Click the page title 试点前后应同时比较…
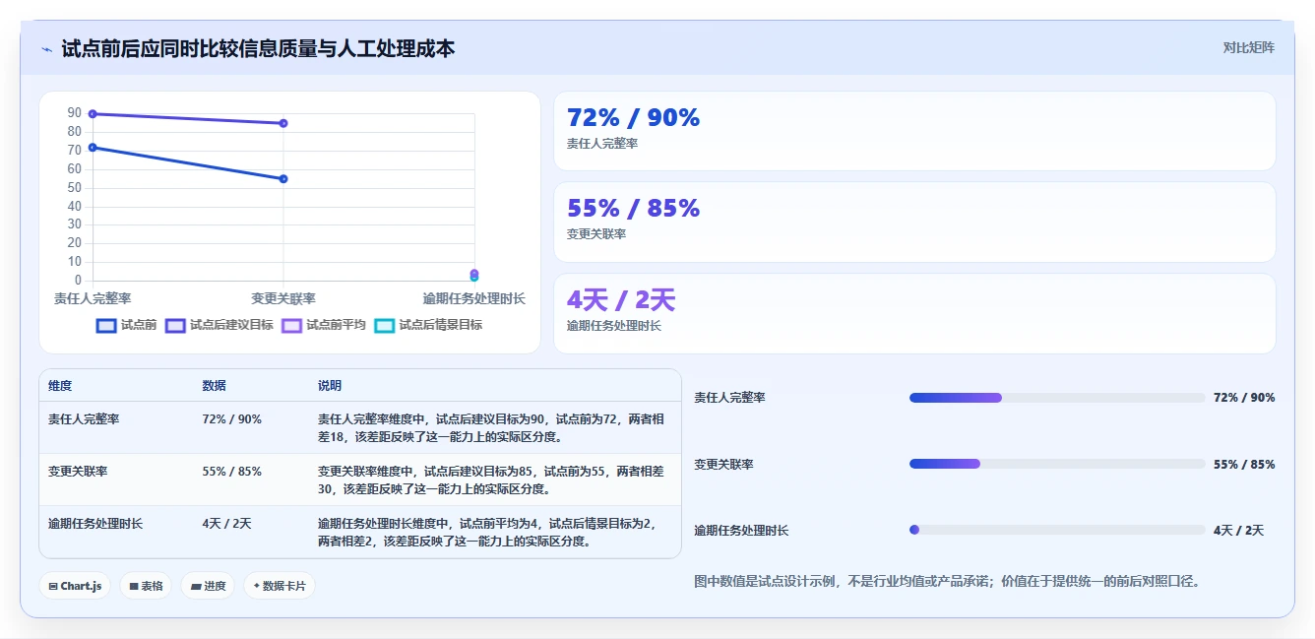This screenshot has height=639, width=1315. click(258, 49)
